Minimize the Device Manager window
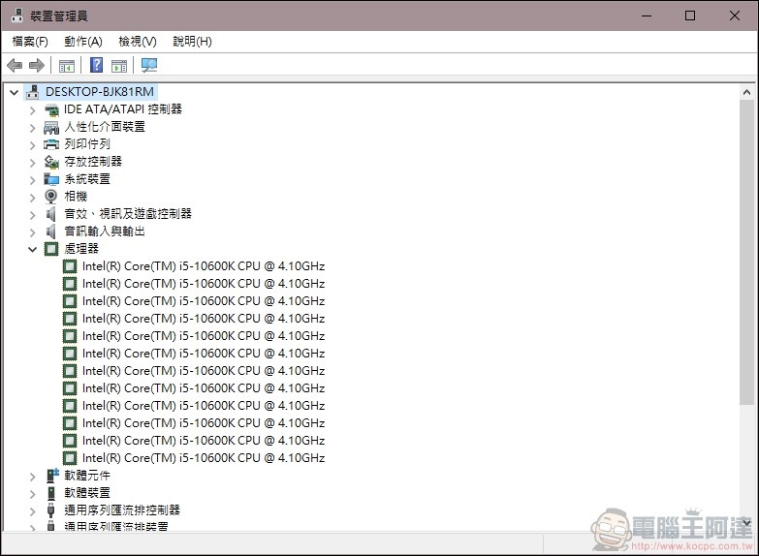This screenshot has height=556, width=759. click(x=647, y=15)
